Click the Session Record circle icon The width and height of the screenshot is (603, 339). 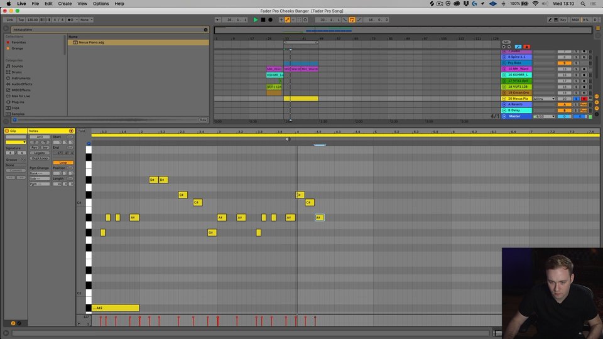pos(305,19)
